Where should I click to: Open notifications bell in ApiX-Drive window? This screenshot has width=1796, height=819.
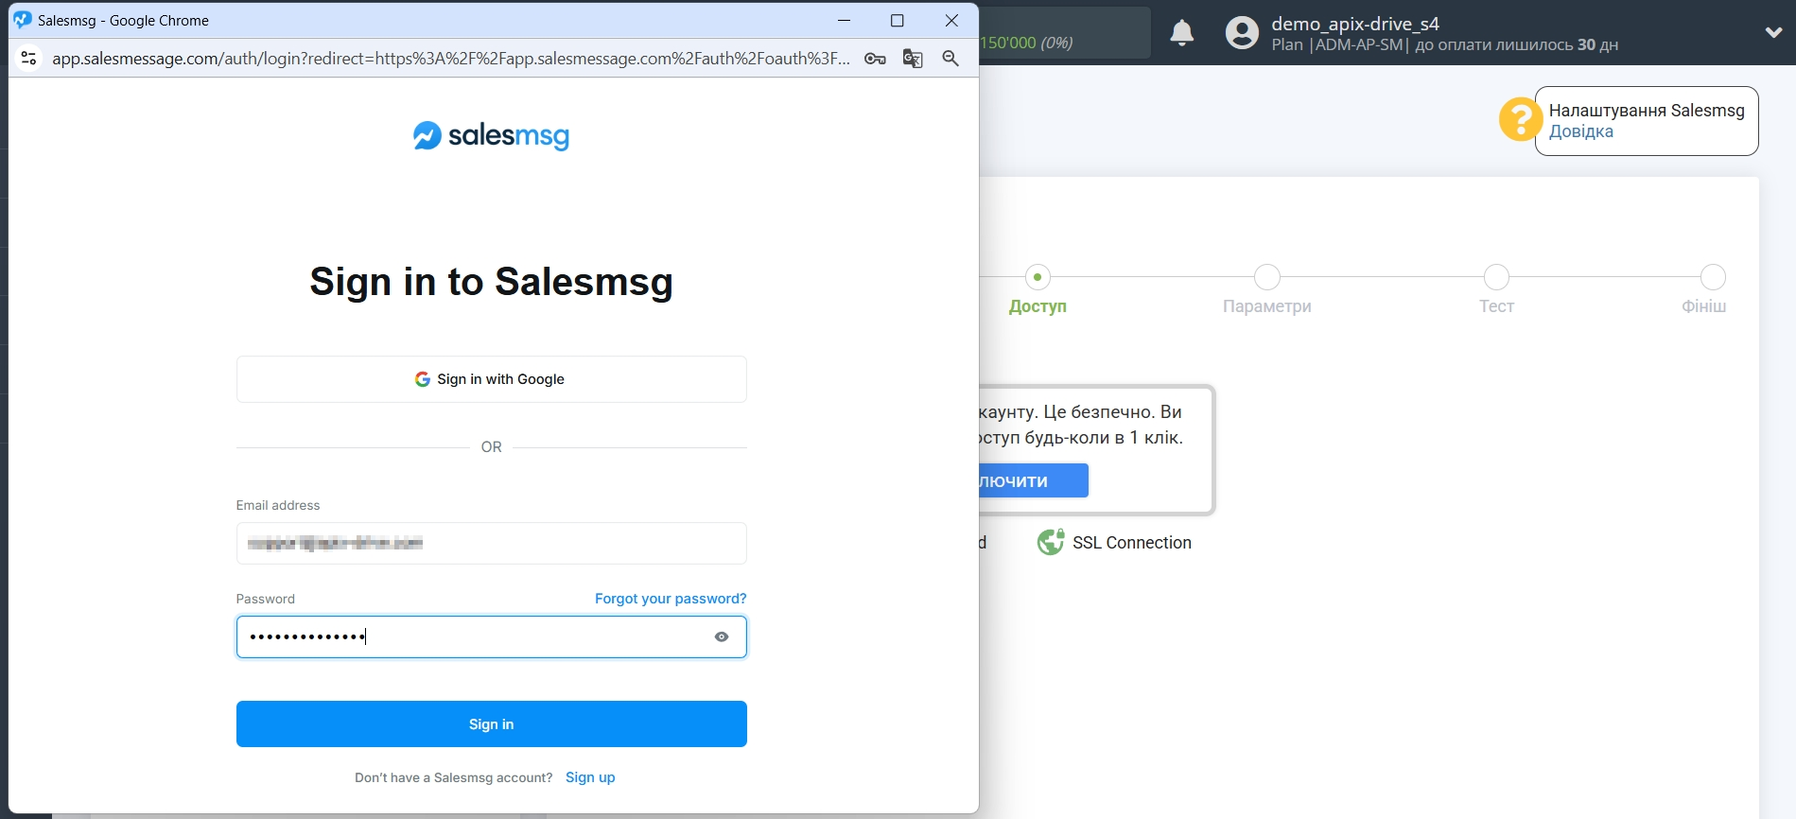[x=1182, y=33]
